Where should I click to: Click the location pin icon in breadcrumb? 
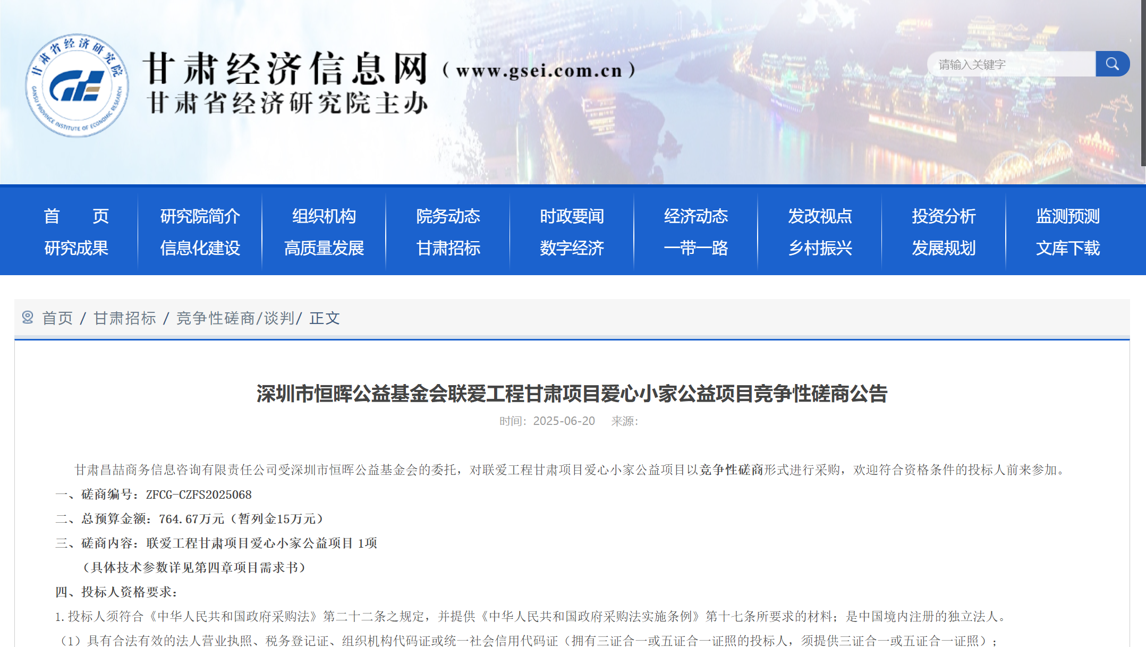coord(28,318)
